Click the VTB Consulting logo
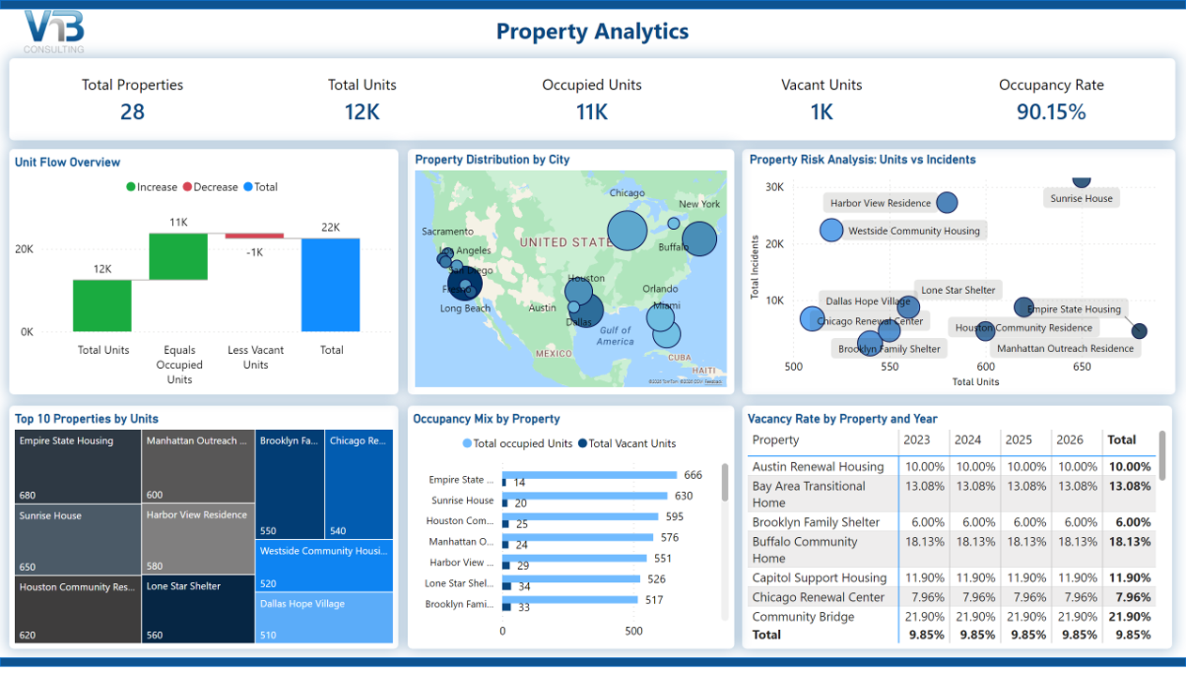The height and width of the screenshot is (676, 1186). tap(55, 32)
